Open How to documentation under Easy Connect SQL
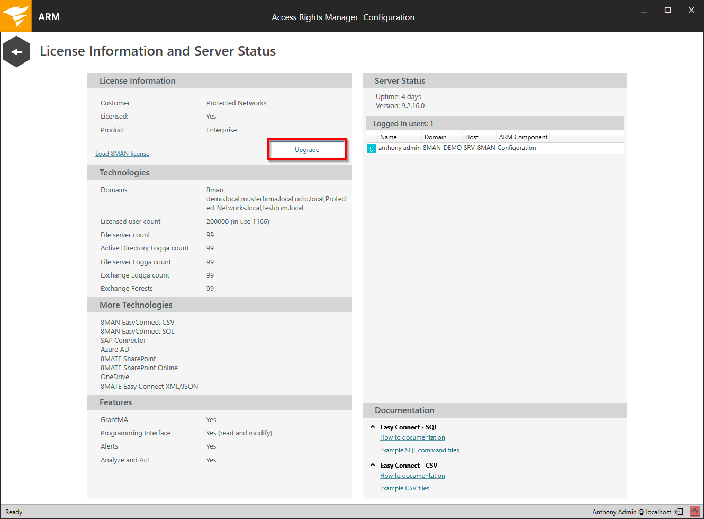The image size is (704, 519). click(x=412, y=437)
